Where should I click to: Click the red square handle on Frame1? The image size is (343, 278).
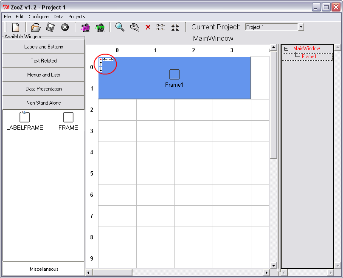pos(101,59)
